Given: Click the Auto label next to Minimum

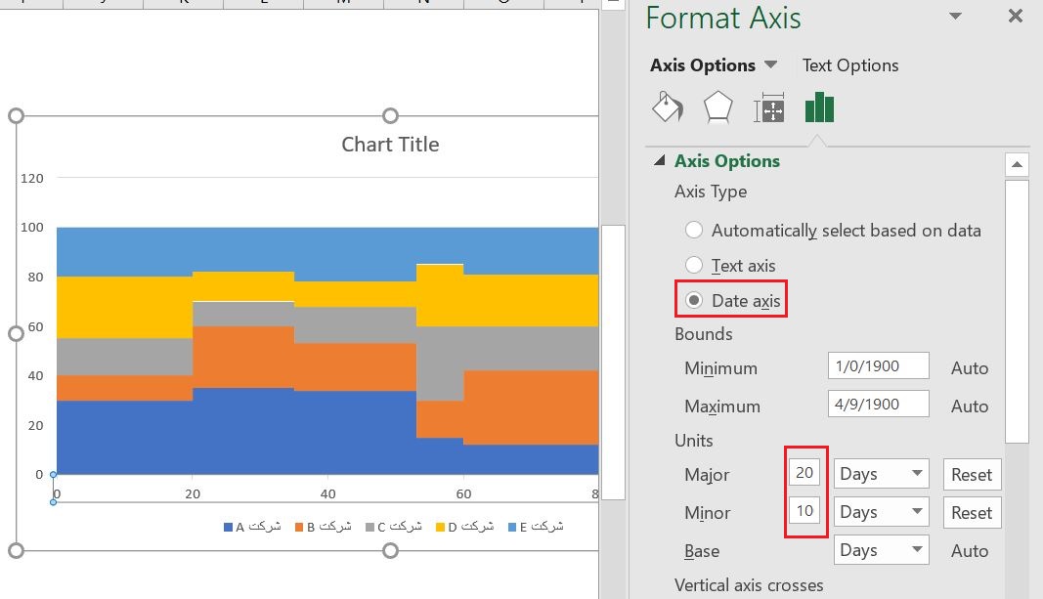Looking at the screenshot, I should point(969,367).
